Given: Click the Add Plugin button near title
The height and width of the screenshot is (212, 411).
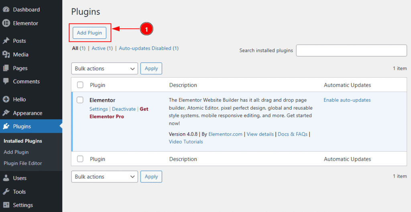Looking at the screenshot, I should click(x=90, y=33).
